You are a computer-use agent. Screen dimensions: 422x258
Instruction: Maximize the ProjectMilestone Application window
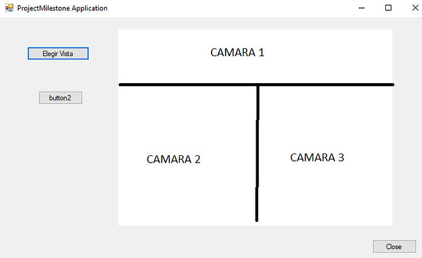(388, 8)
